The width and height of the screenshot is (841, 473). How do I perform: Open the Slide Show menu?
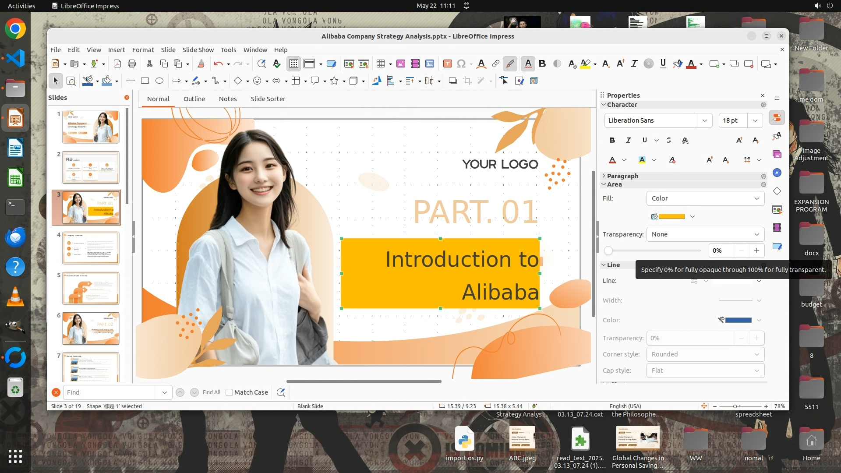point(198,50)
